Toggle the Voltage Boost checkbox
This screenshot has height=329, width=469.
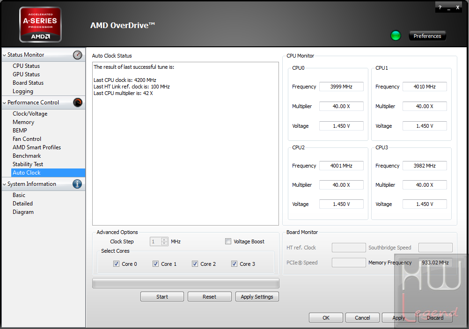coord(228,241)
